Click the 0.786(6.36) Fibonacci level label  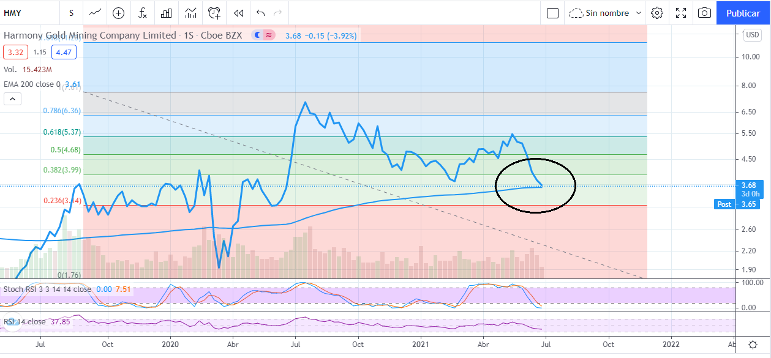click(61, 111)
